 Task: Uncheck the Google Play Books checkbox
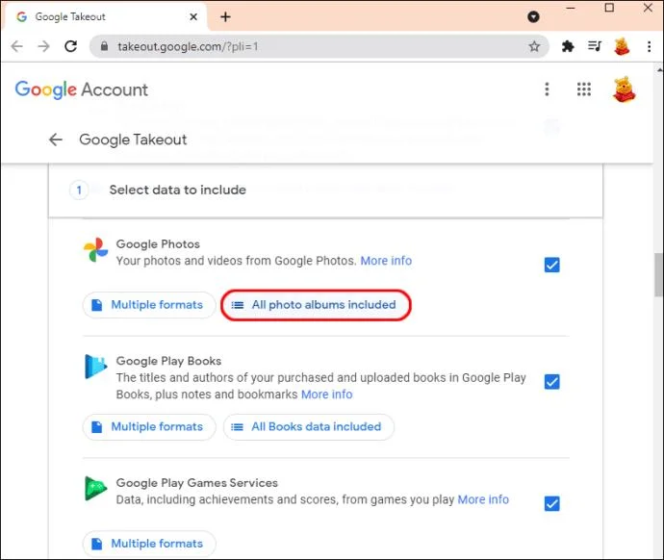coord(551,382)
